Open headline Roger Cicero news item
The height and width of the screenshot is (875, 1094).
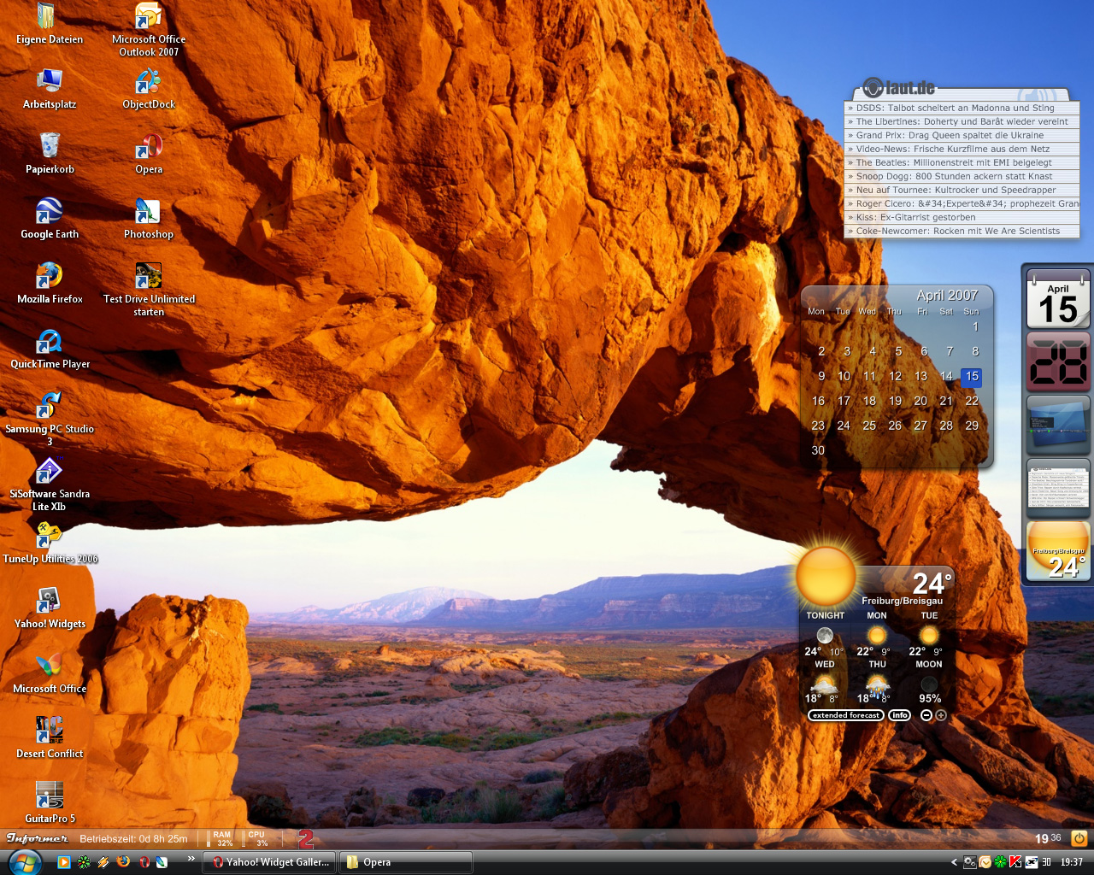click(962, 203)
